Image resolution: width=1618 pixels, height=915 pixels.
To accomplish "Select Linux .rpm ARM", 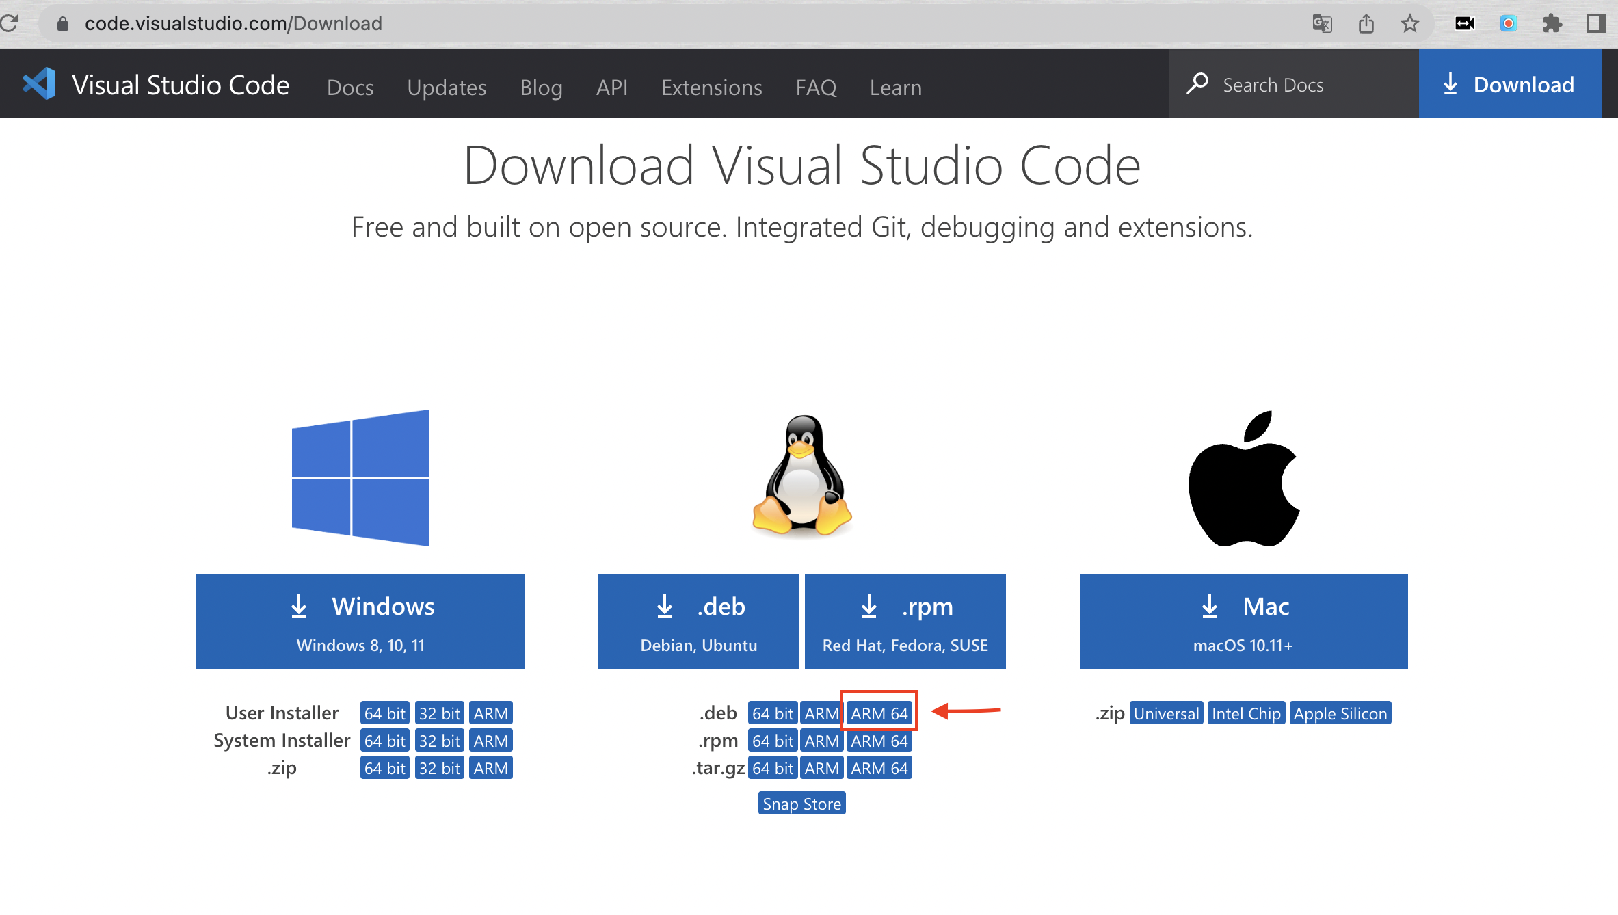I will coord(821,741).
